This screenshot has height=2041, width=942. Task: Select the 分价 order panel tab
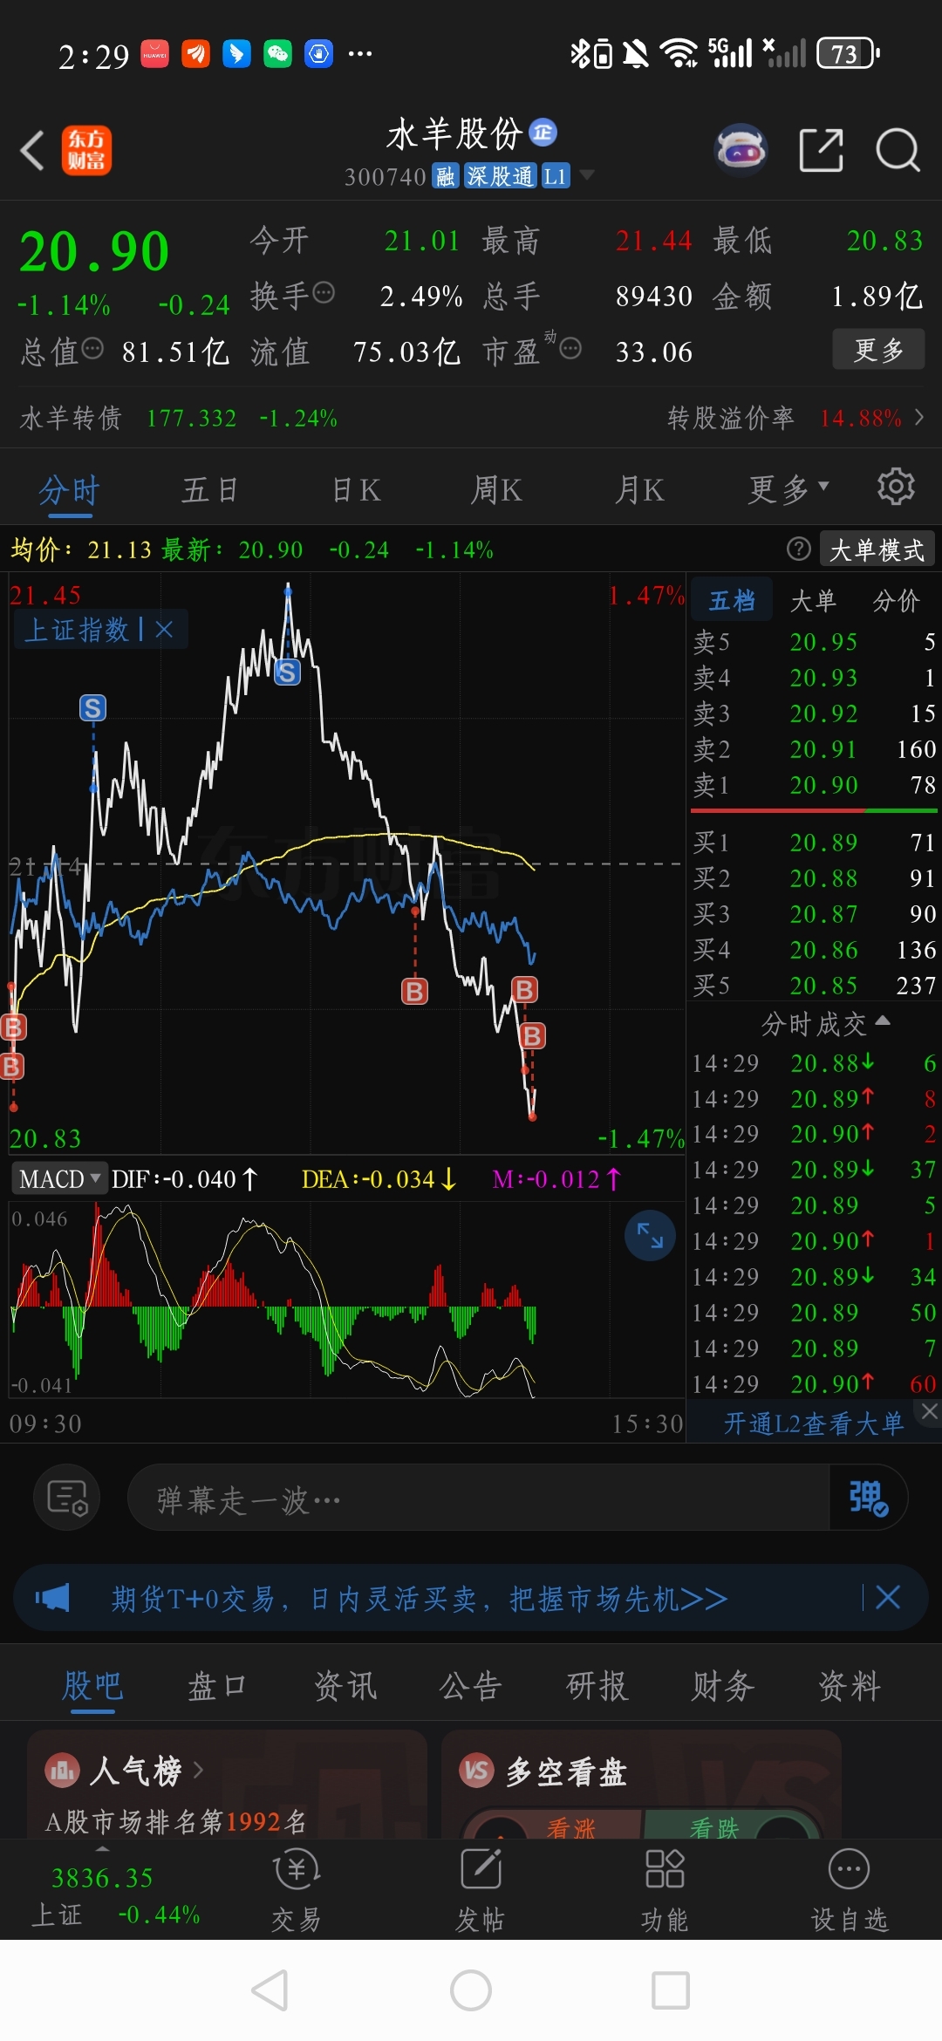click(896, 600)
